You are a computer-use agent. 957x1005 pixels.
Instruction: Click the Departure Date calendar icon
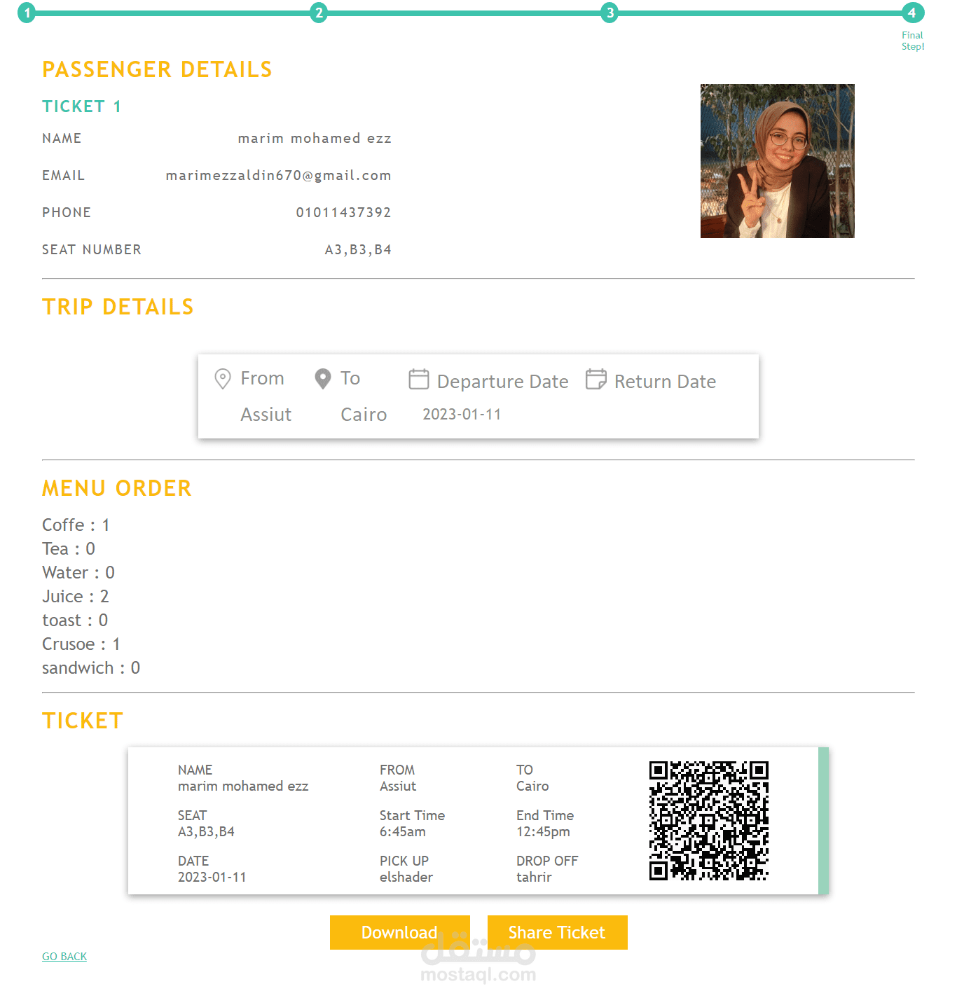tap(419, 379)
